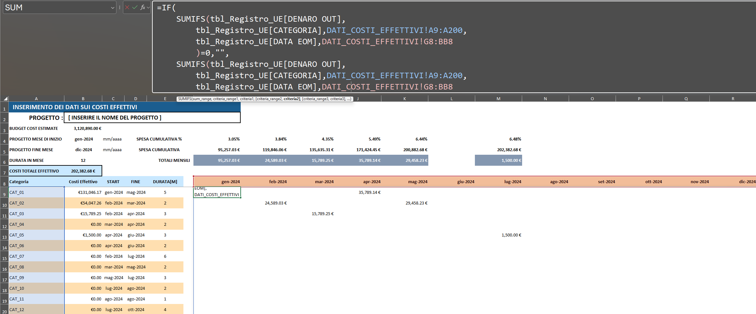
Task: Click the lug-2024 month header cell
Action: 498,182
